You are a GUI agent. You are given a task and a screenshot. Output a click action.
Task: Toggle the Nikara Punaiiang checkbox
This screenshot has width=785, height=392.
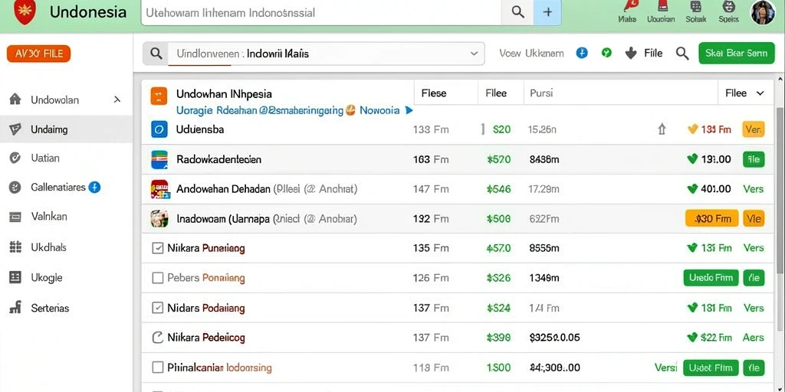point(158,248)
